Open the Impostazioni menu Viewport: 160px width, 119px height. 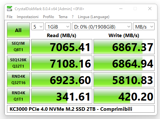point(28,17)
